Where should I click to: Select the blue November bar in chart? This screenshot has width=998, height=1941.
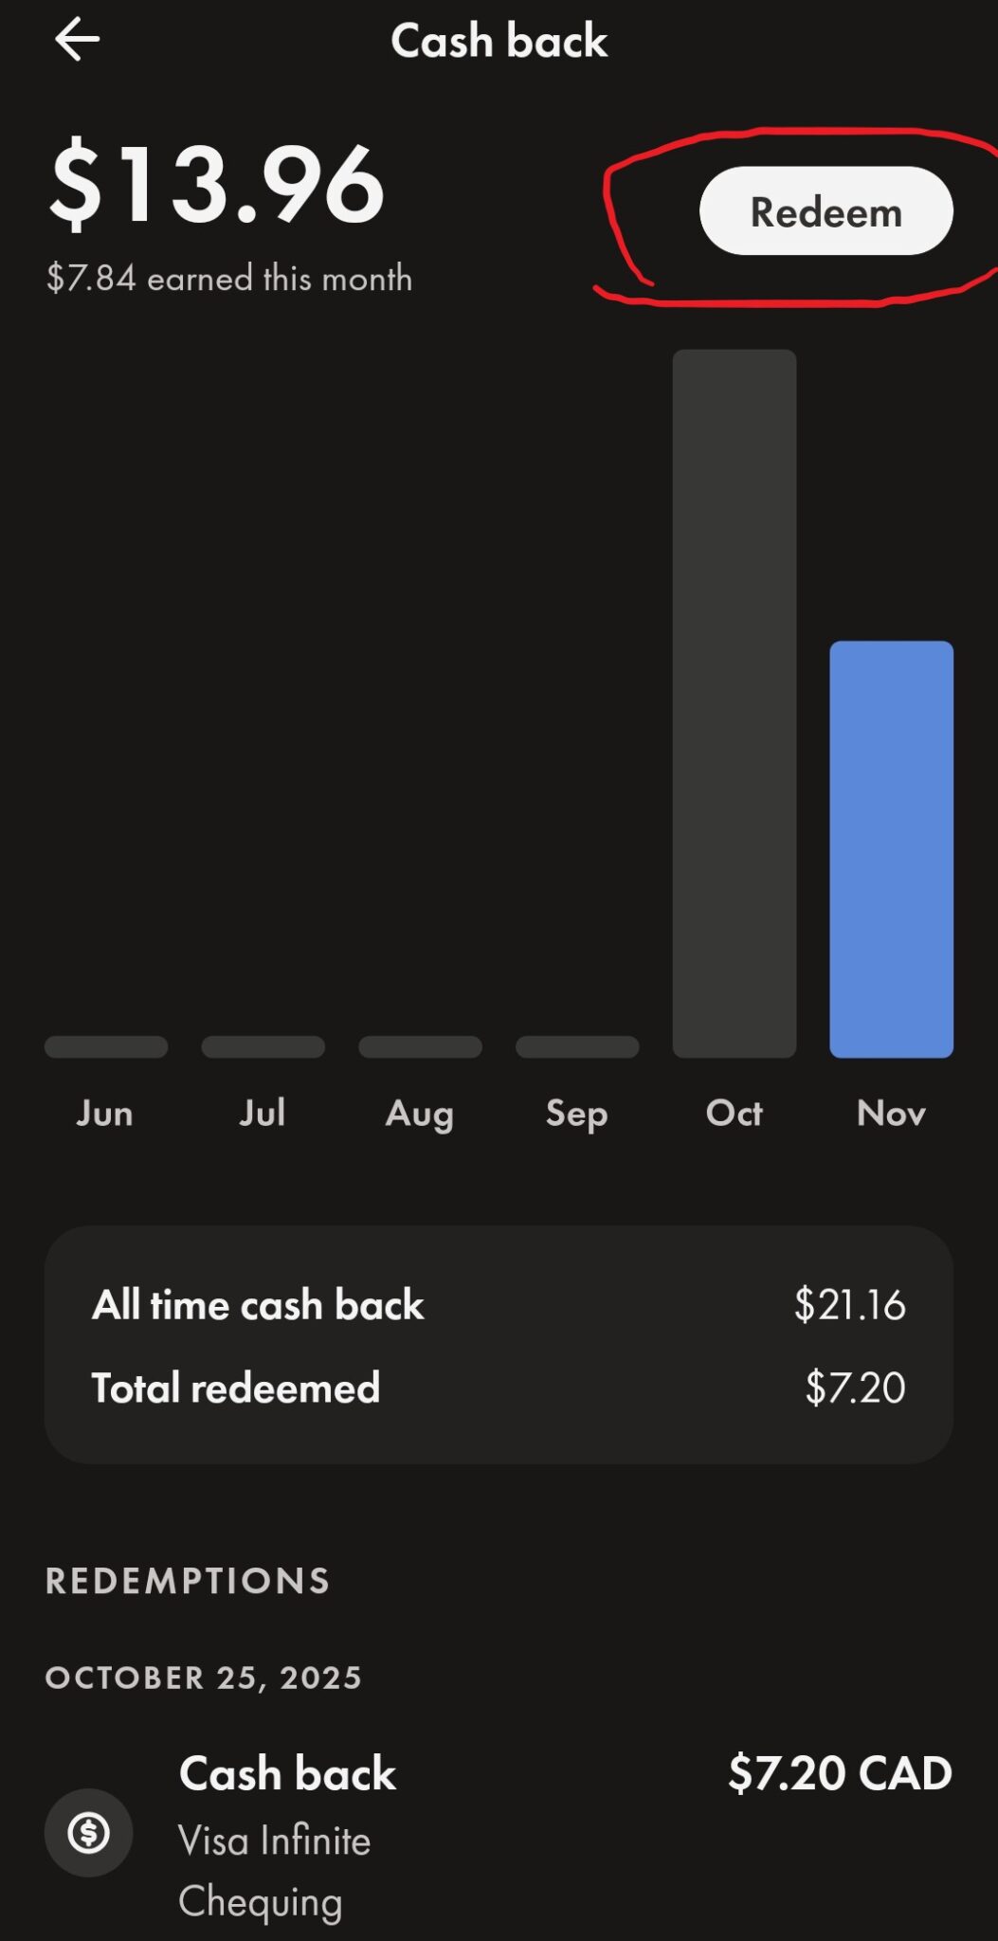click(891, 848)
